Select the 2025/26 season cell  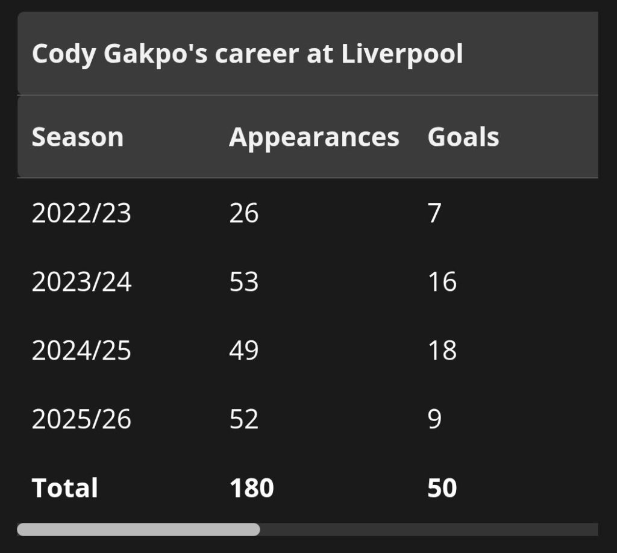pos(81,419)
